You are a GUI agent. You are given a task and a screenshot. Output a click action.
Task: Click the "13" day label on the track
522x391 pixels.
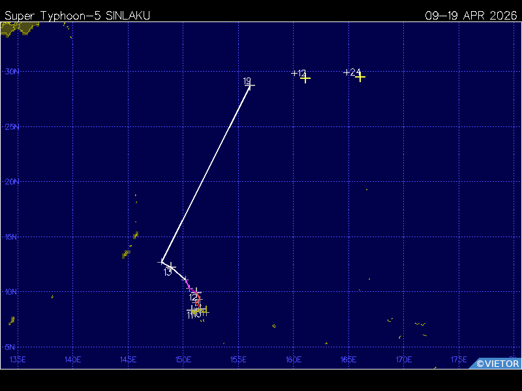coord(168,272)
